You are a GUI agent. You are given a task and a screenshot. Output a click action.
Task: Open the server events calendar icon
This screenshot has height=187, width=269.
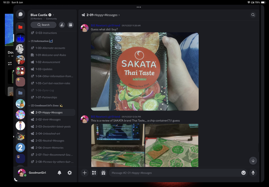[71, 25]
